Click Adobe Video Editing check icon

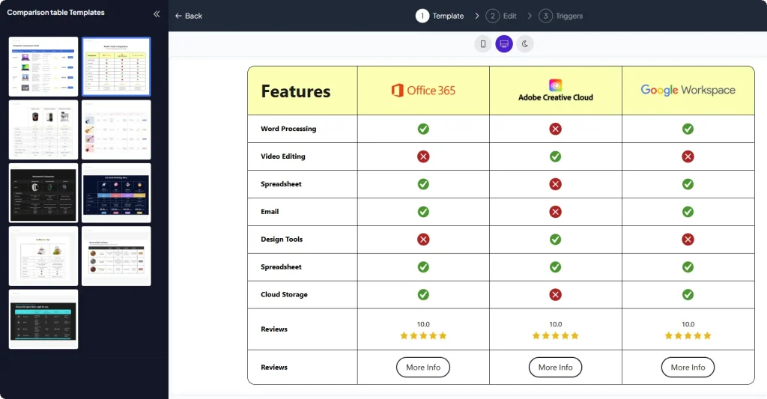pos(555,156)
